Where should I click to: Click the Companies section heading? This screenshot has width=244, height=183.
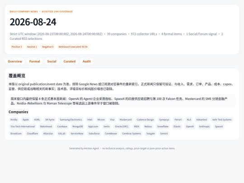(19, 112)
